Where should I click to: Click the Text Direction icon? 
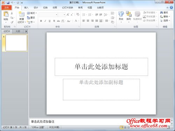click(x=112, y=13)
